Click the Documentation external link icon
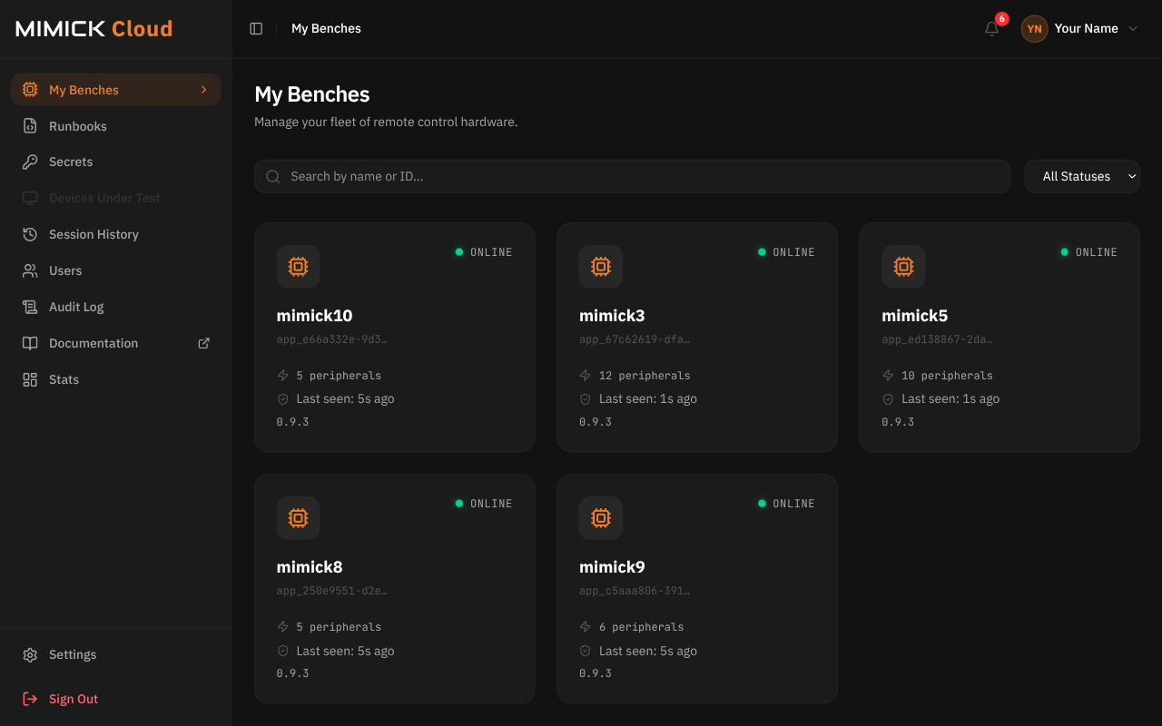This screenshot has width=1162, height=726. tap(203, 343)
